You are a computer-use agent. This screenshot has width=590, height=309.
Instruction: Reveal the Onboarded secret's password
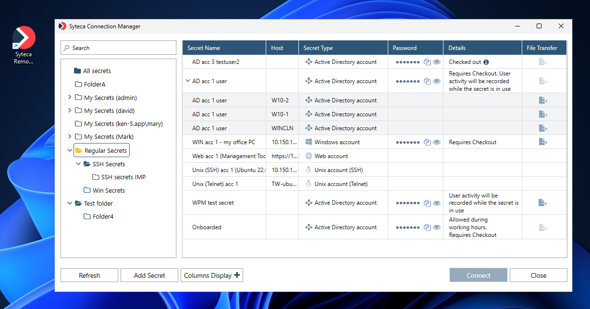point(436,227)
